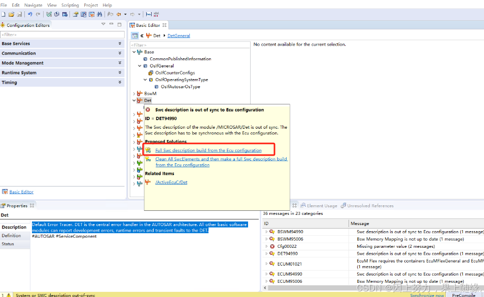
Task: Collapse the Det tree node
Action: [x=134, y=100]
